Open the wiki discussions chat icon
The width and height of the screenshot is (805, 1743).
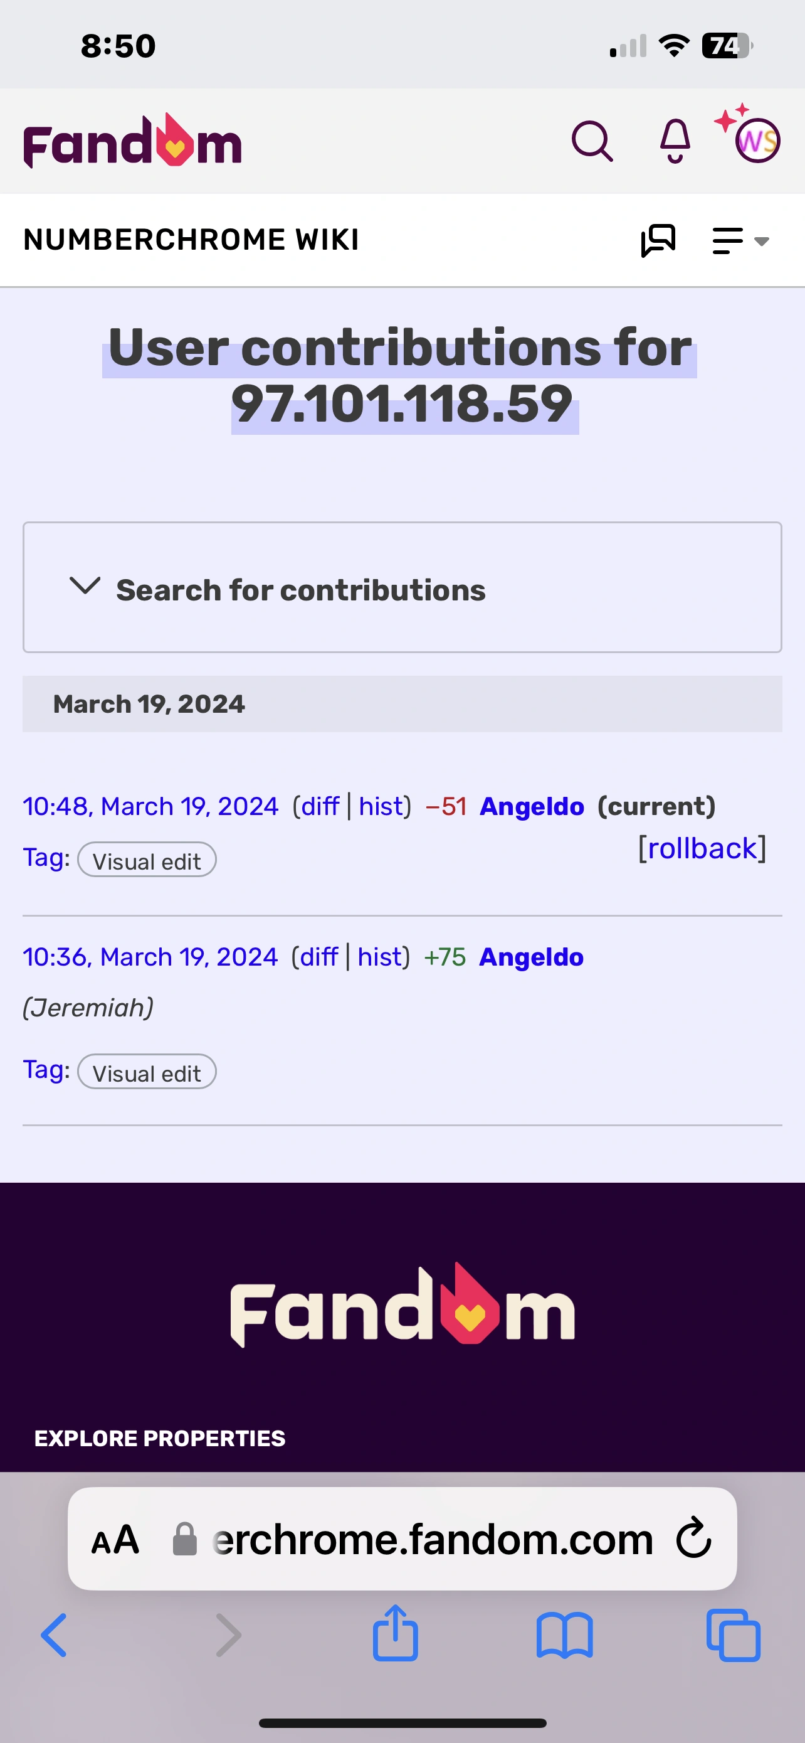pyautogui.click(x=658, y=241)
